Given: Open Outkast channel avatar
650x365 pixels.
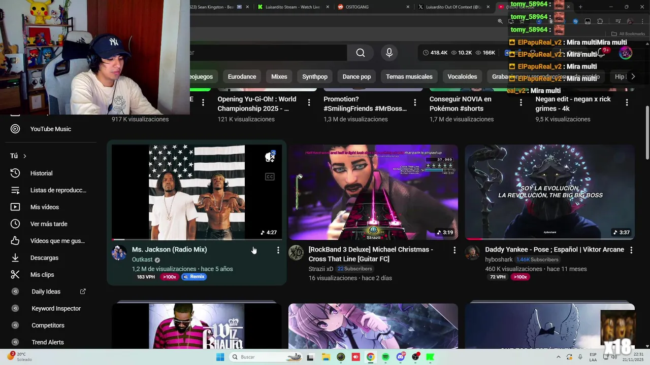Looking at the screenshot, I should (x=119, y=253).
